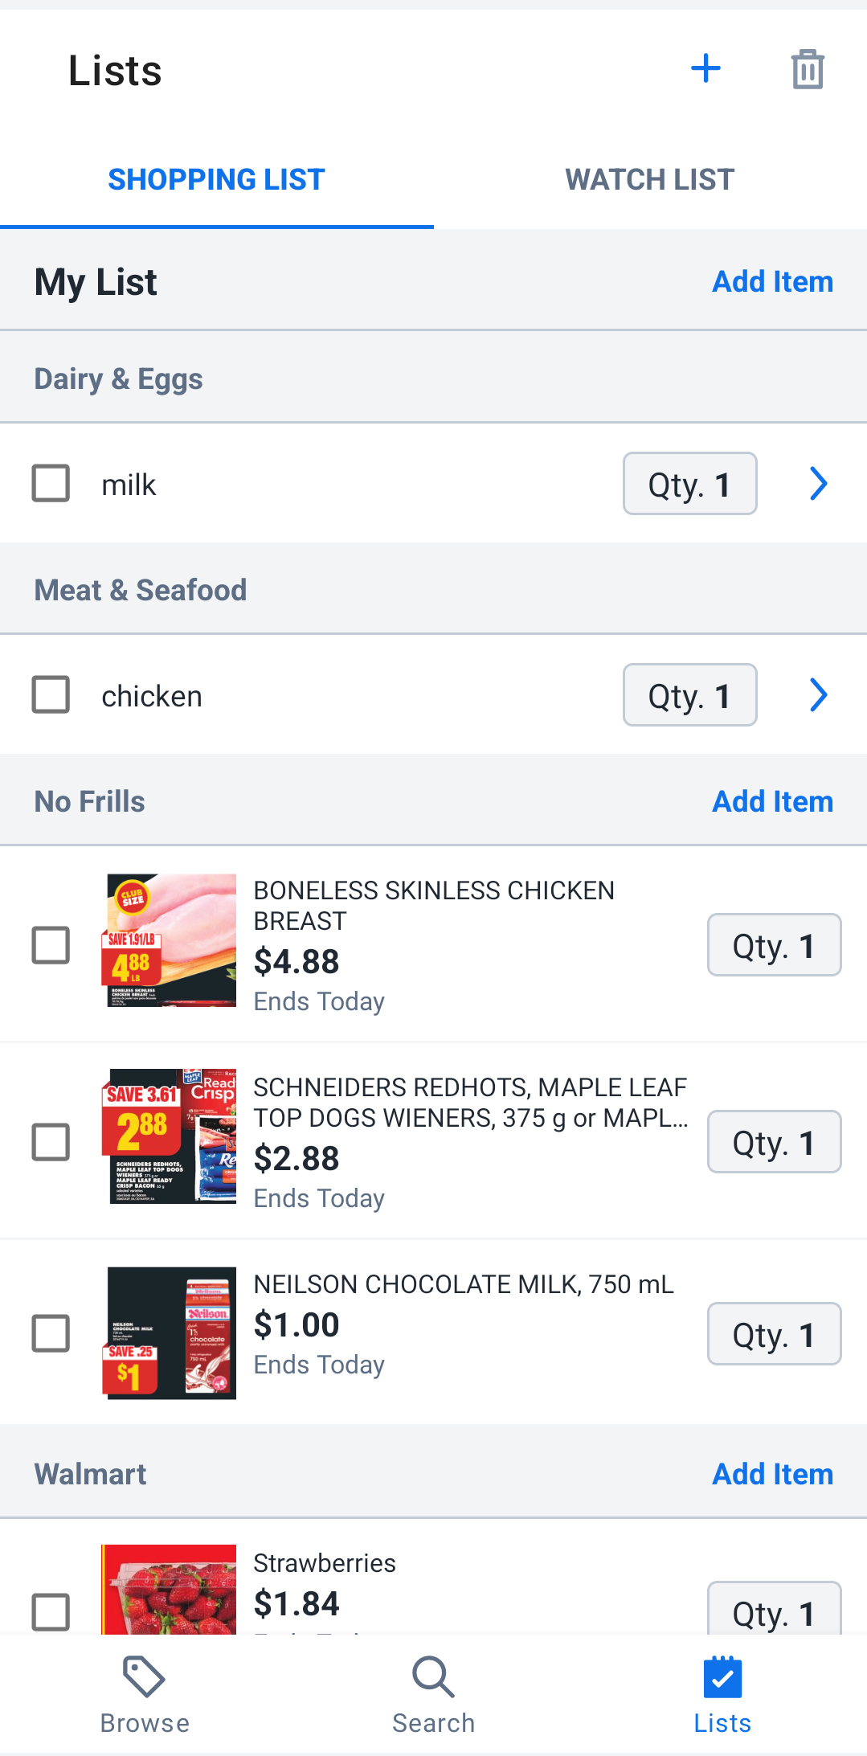Check off the milk item
The width and height of the screenshot is (867, 1756).
51,483
